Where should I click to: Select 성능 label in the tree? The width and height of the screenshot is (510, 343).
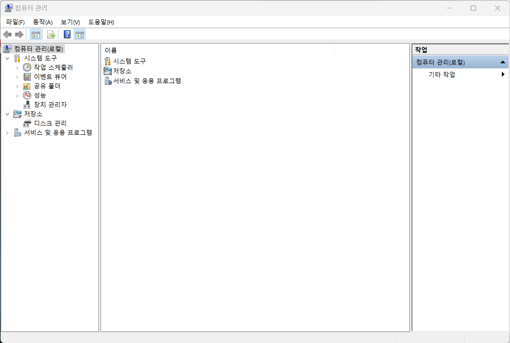point(40,95)
